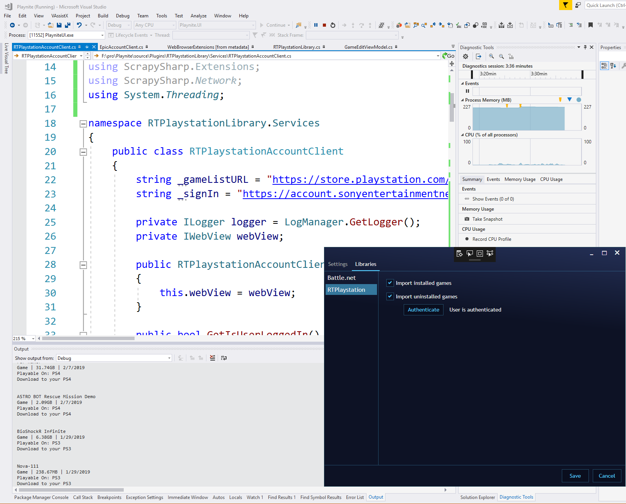Select the Break All pause icon
The image size is (626, 504).
point(316,25)
